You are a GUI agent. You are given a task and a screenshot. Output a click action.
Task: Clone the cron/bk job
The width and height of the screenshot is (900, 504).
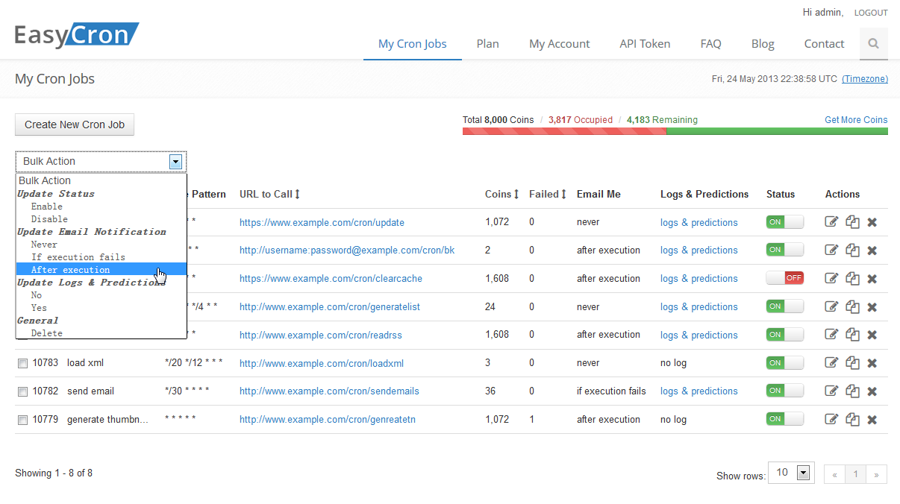[852, 251]
